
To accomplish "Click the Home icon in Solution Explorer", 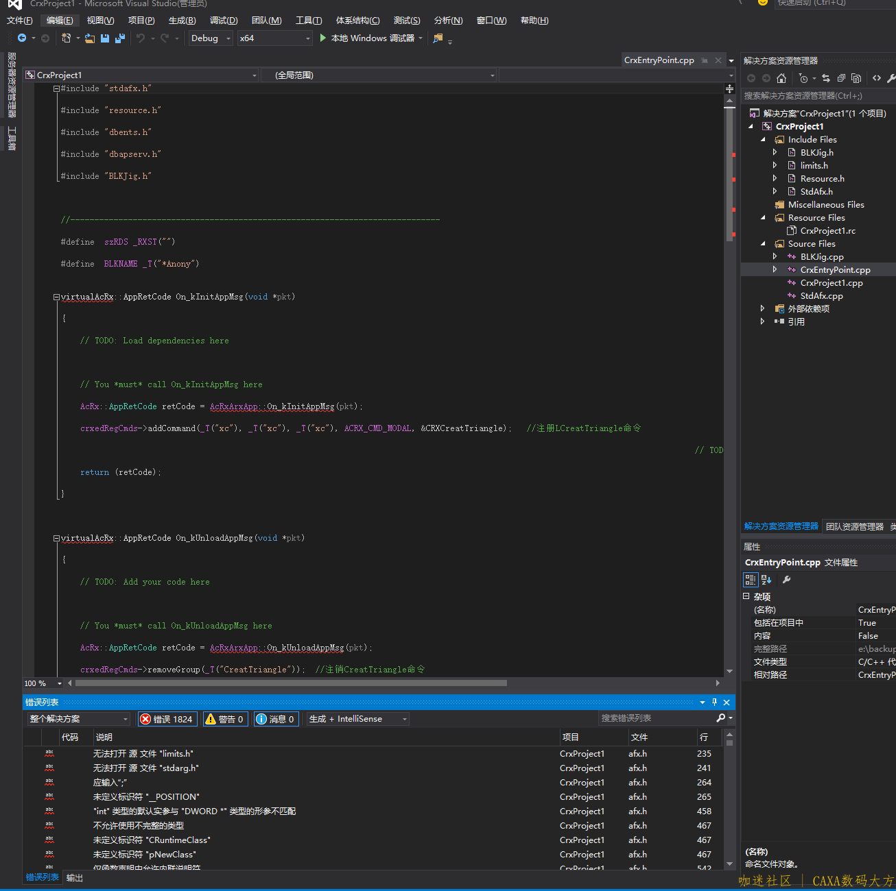I will pos(781,78).
